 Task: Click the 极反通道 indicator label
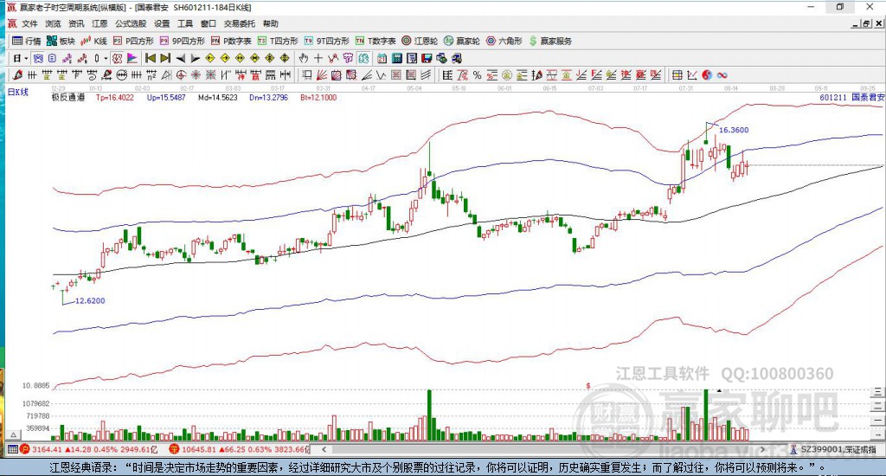[68, 97]
